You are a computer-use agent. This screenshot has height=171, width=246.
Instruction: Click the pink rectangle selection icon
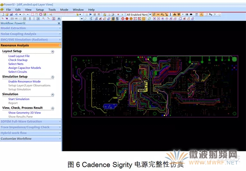coord(32,14)
